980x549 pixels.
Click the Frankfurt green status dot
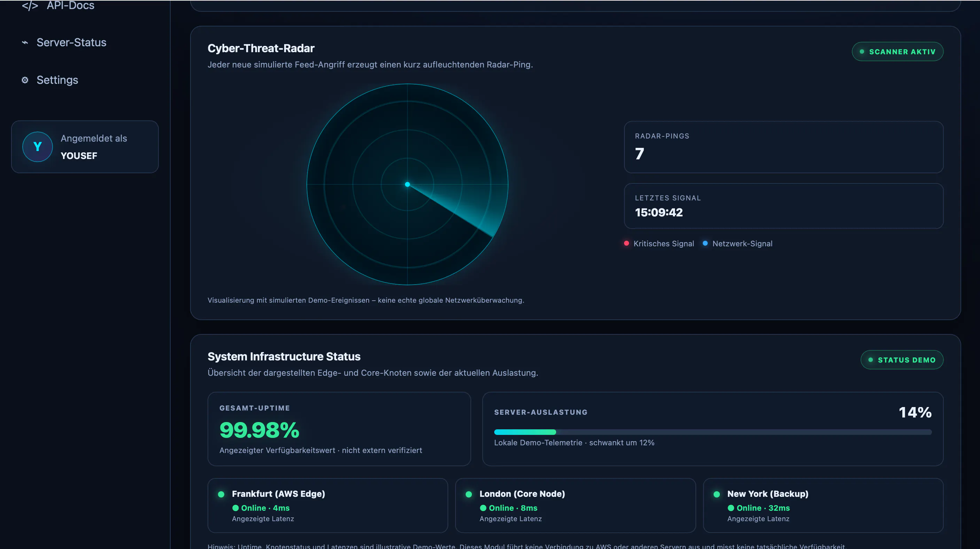221,494
